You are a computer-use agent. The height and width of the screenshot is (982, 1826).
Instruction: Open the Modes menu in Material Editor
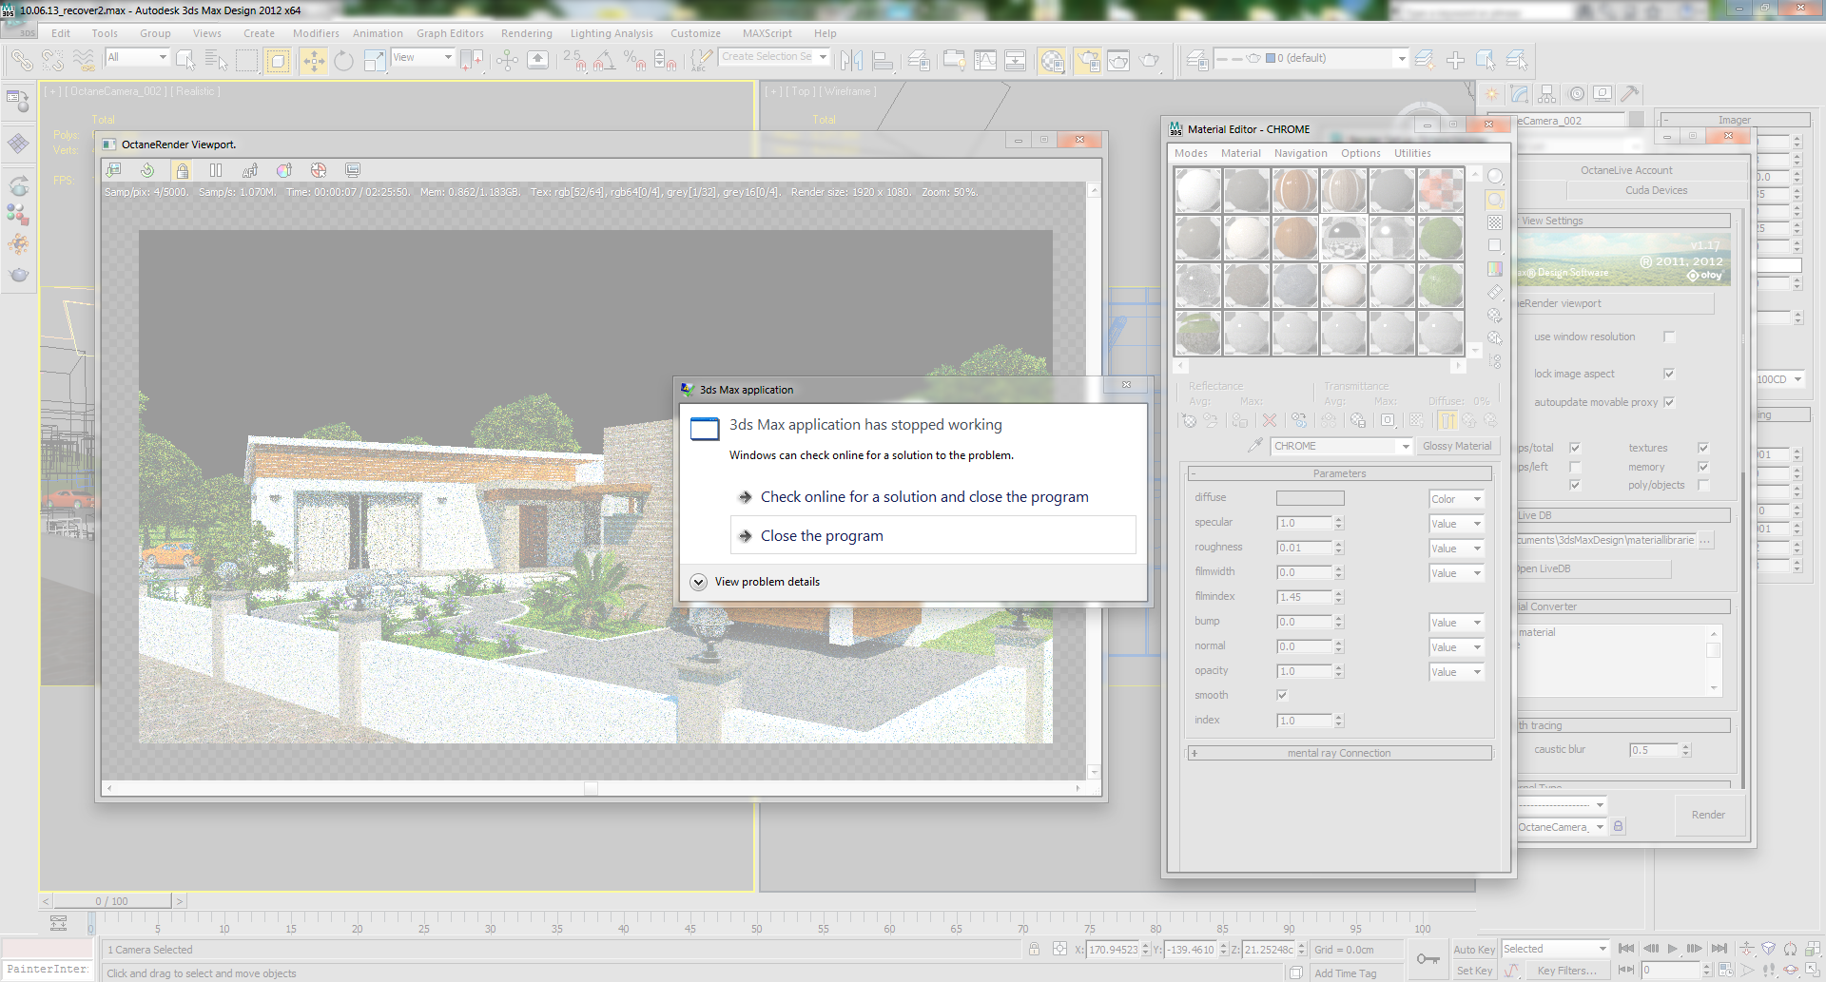pyautogui.click(x=1191, y=153)
